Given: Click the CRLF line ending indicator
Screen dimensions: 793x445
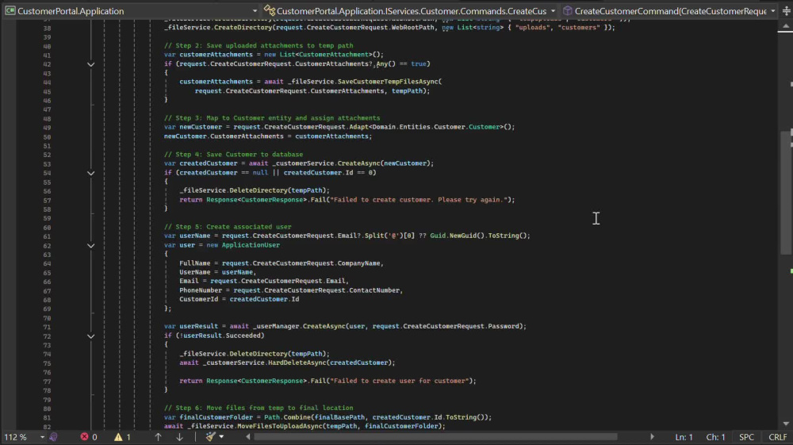Looking at the screenshot, I should (x=778, y=437).
